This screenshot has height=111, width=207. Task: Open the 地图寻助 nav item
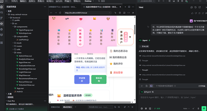point(58,37)
